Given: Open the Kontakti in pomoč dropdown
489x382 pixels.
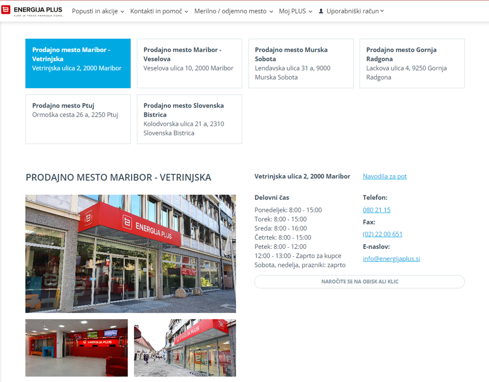Looking at the screenshot, I should (159, 11).
